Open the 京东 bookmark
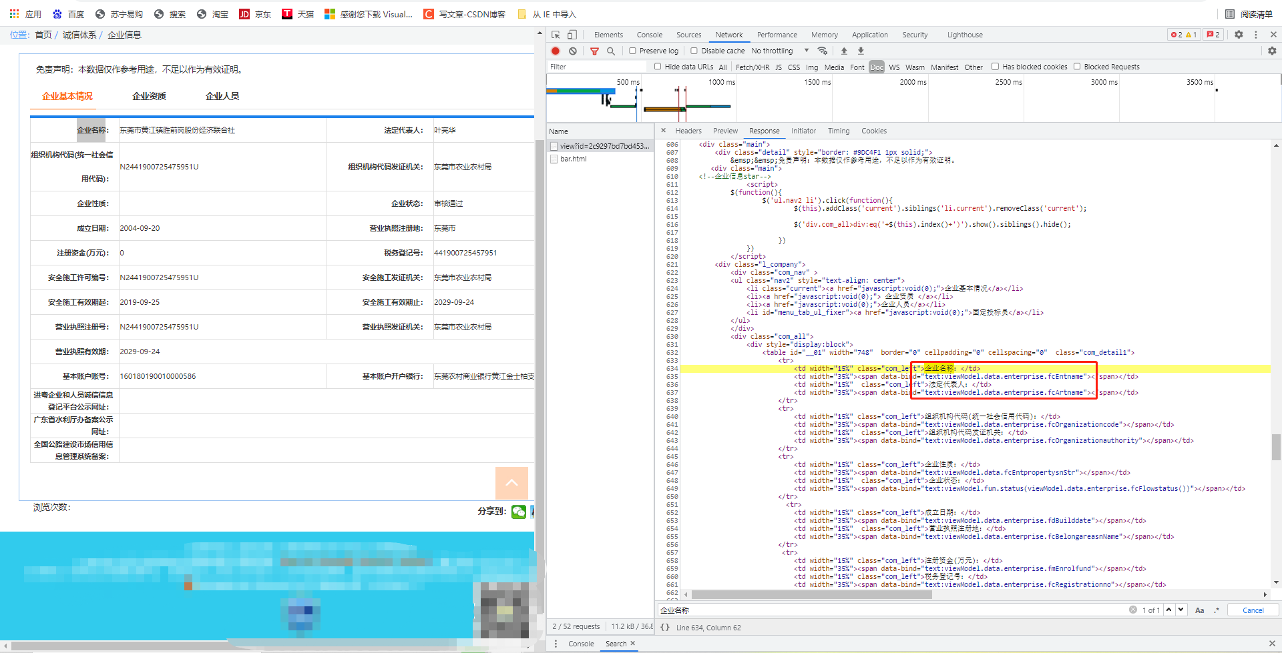Viewport: 1282px width, 653px height. [x=255, y=14]
